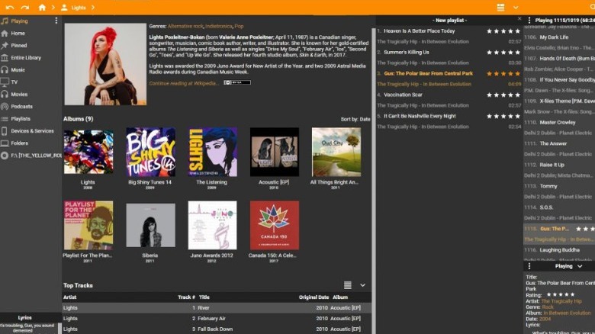
Task: Click the undo back arrow icon
Action: 11,7
